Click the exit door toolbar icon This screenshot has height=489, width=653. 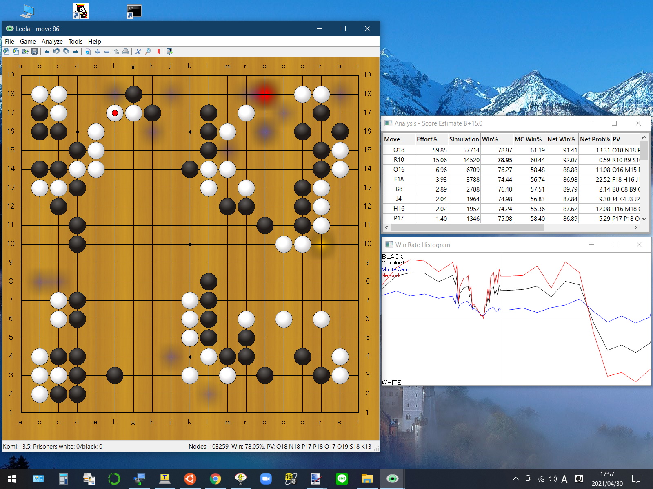(170, 52)
